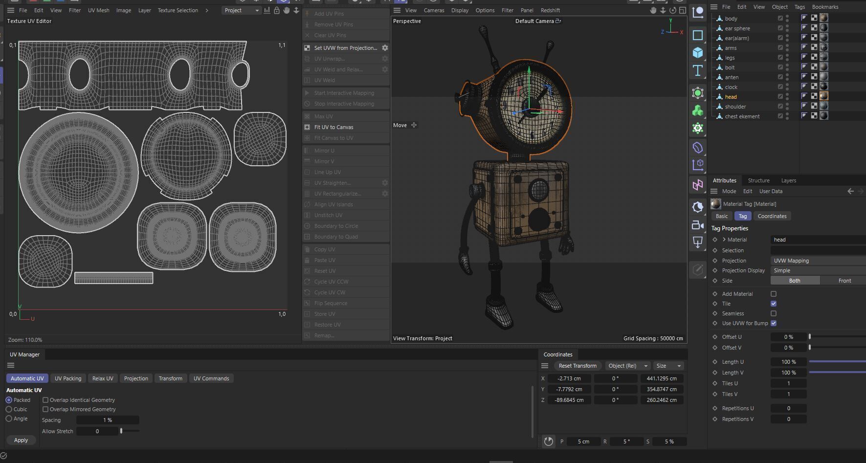Screen dimensions: 866x463
Task: Open the Size dropdown in Coordinates
Action: coord(668,366)
